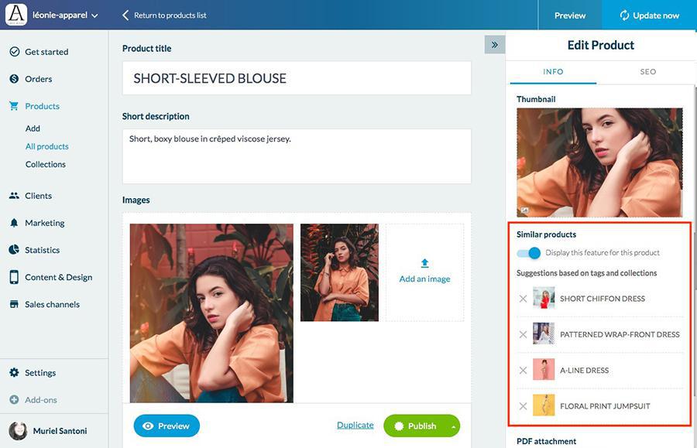Collapse the Edit Product side panel

pos(495,45)
